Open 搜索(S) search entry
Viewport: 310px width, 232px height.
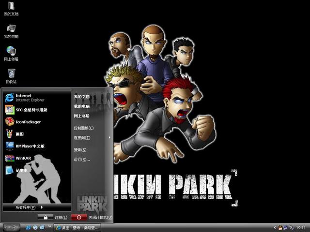[x=80, y=150]
